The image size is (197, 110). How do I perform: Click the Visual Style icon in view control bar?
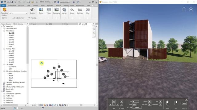coord(42,105)
